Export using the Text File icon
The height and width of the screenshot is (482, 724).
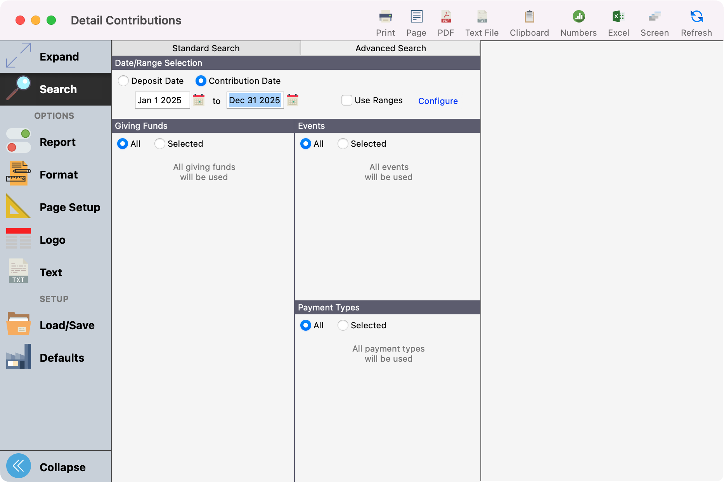pyautogui.click(x=482, y=17)
